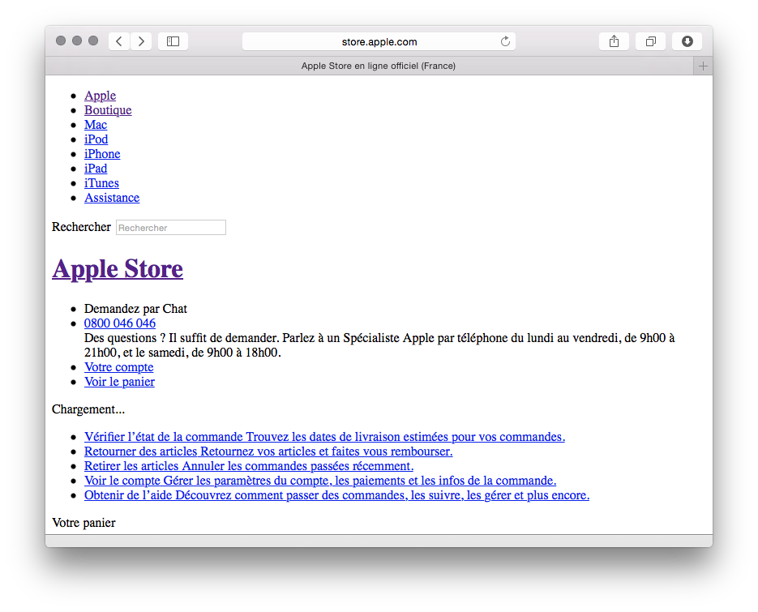The height and width of the screenshot is (612, 758).
Task: Go to the Mac link
Action: coord(96,125)
